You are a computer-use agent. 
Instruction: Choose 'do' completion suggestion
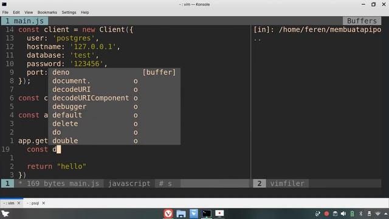(114, 132)
